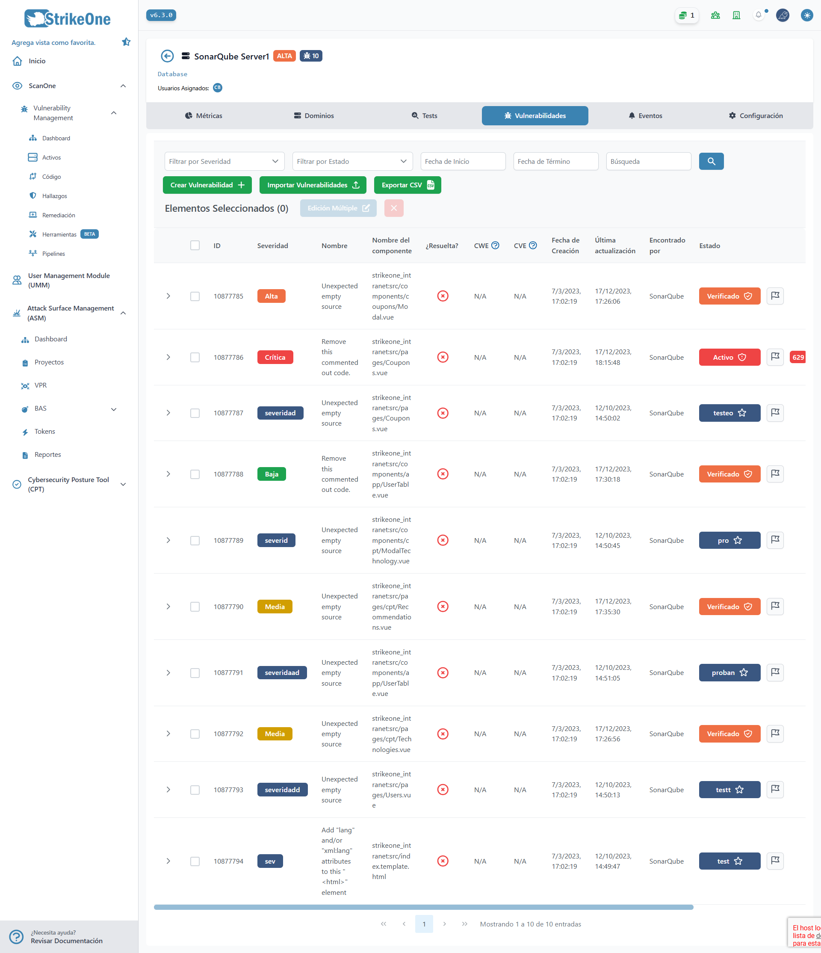Image resolution: width=821 pixels, height=953 pixels.
Task: Open the notifications bell icon
Action: (x=758, y=15)
